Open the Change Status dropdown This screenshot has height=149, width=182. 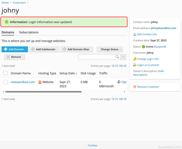click(x=110, y=49)
